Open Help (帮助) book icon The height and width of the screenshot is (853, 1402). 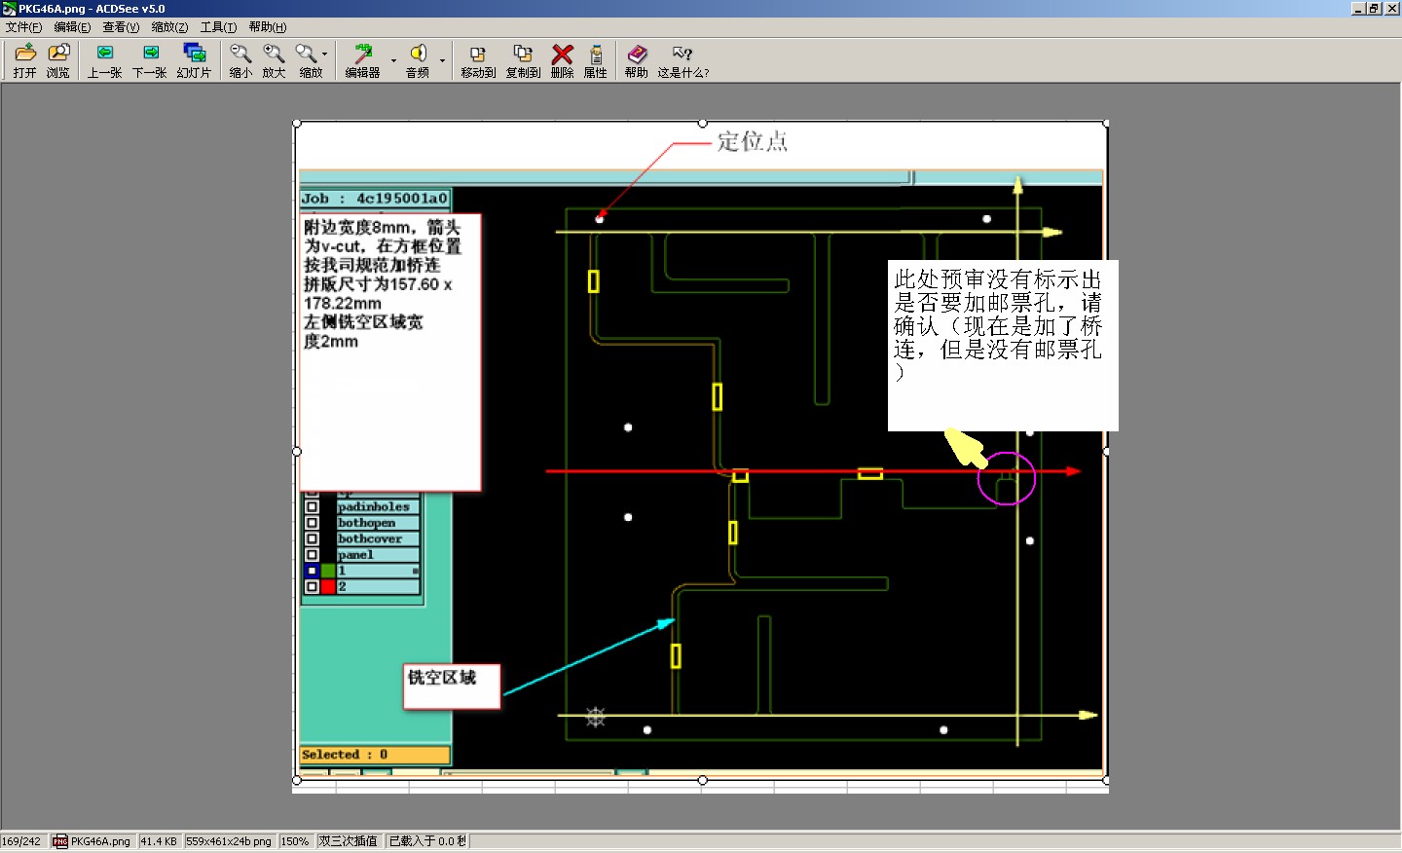pyautogui.click(x=637, y=59)
